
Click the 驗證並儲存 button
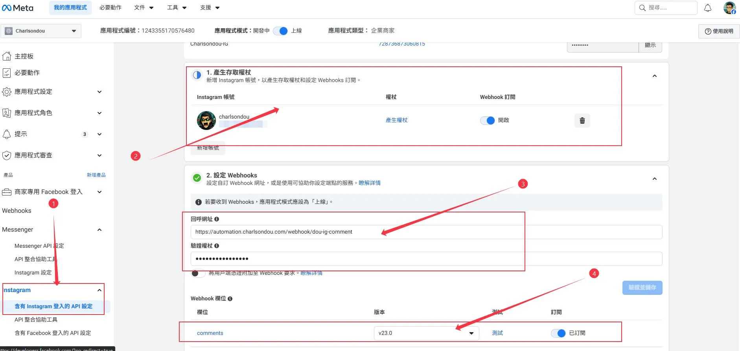pos(642,287)
